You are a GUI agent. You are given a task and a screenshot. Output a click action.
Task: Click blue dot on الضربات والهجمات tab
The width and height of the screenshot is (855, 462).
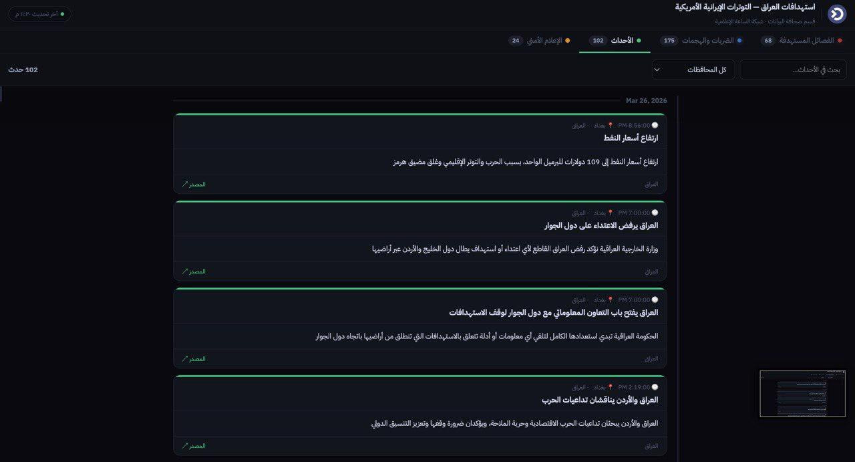(x=739, y=41)
